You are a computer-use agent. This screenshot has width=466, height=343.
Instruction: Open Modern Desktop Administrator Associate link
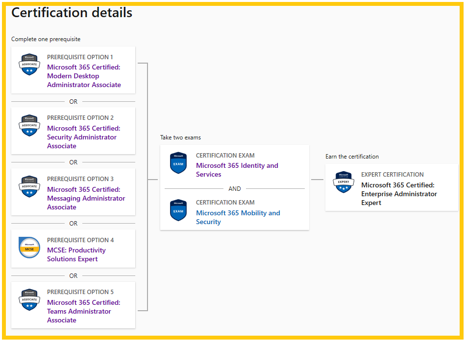coord(84,76)
